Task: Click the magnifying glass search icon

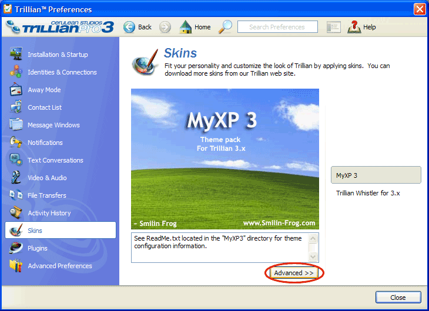Action: 225,27
